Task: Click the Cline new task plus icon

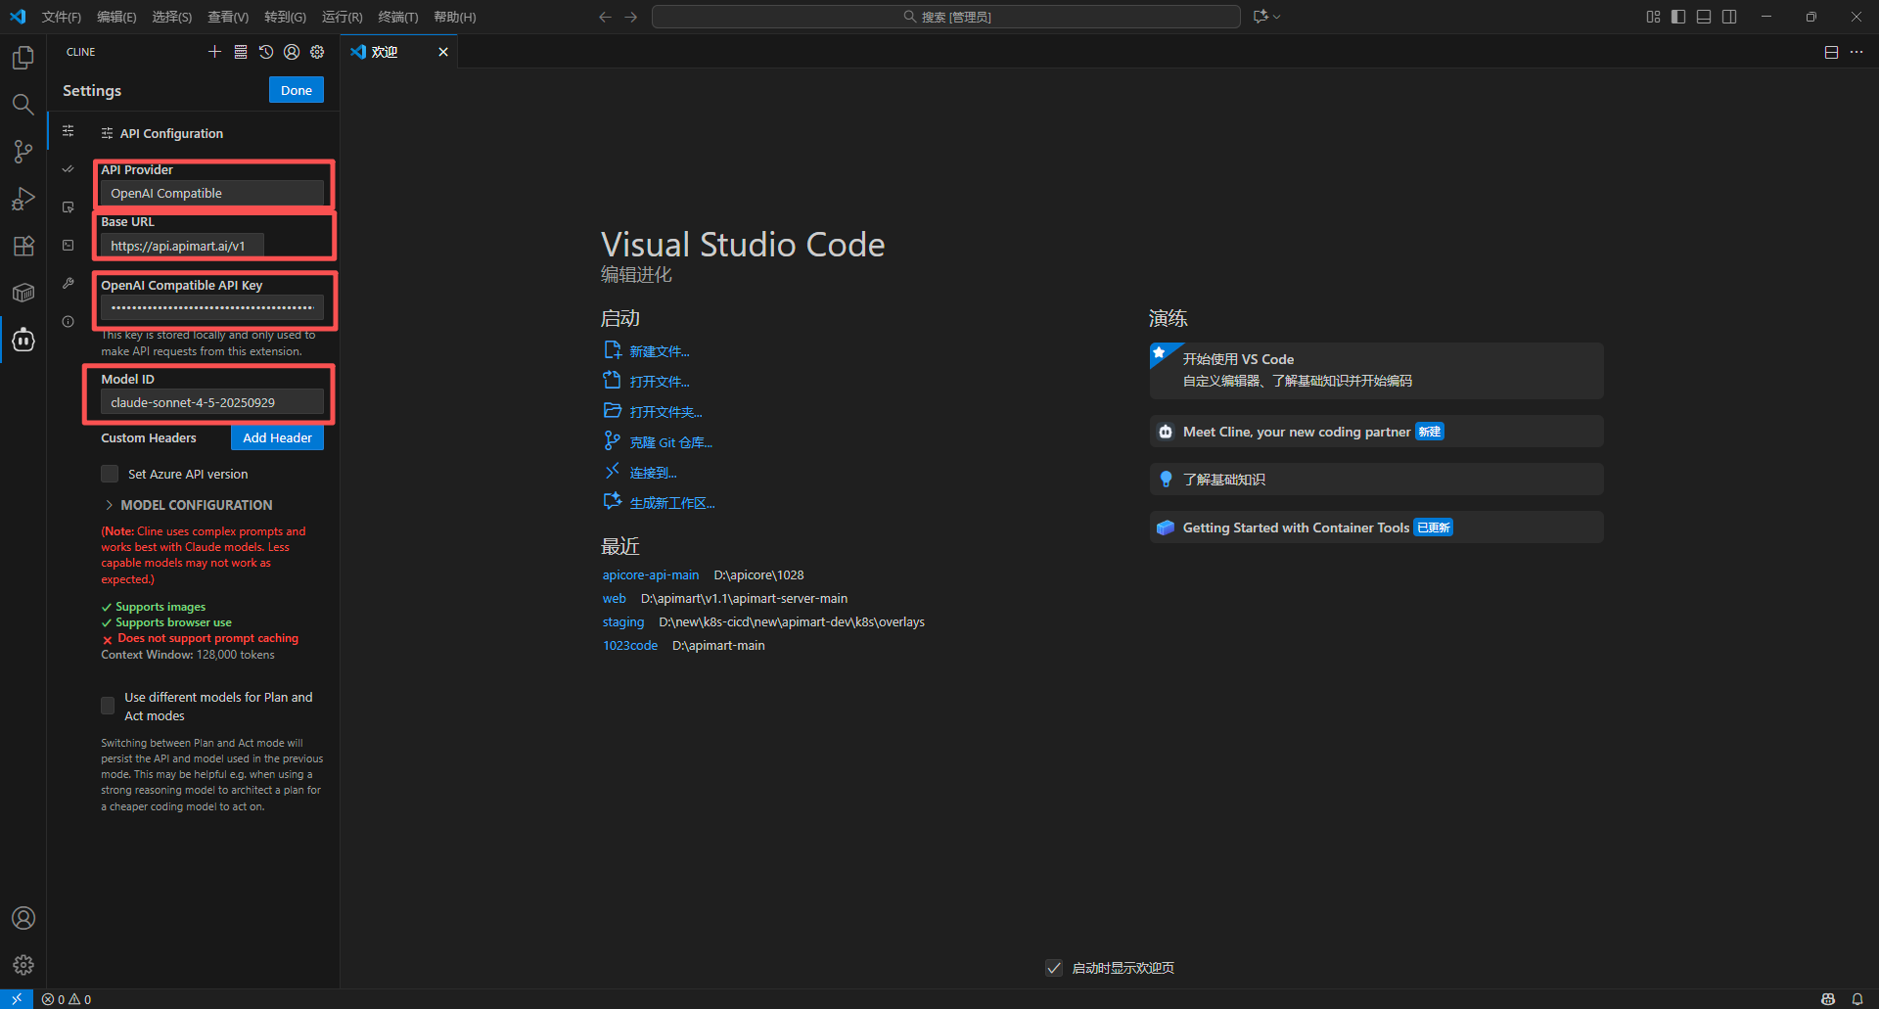Action: (x=214, y=52)
